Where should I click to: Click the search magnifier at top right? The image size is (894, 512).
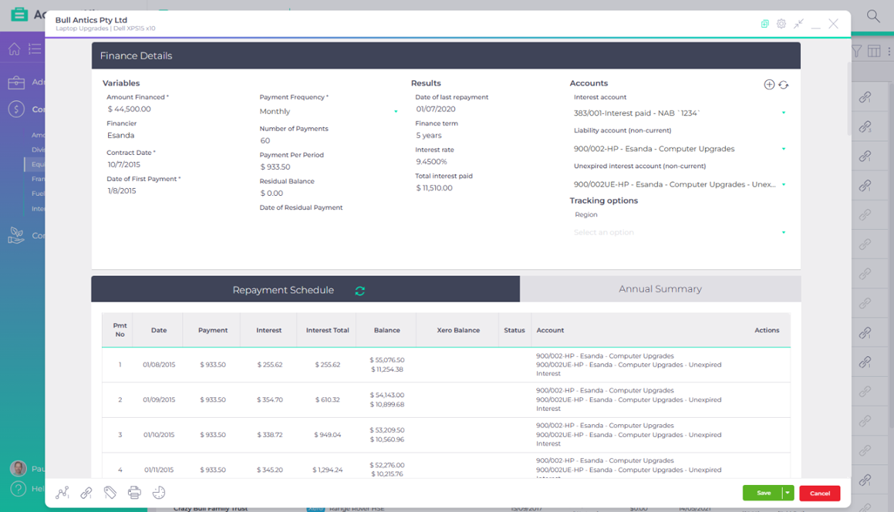pyautogui.click(x=872, y=15)
